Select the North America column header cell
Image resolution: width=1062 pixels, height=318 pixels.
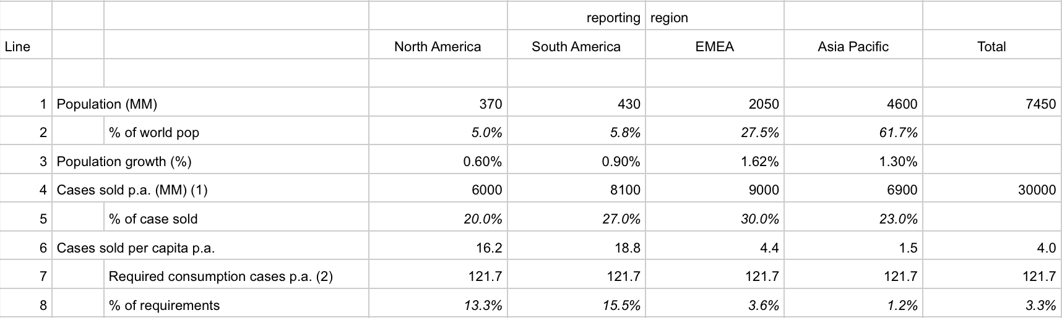[x=438, y=46]
